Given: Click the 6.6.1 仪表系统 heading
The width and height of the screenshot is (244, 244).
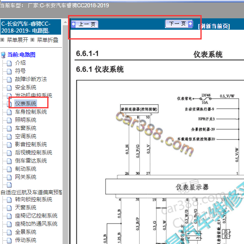Looking at the screenshot, I should tap(100, 69).
